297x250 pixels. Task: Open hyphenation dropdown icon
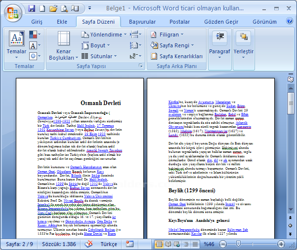pos(135,56)
